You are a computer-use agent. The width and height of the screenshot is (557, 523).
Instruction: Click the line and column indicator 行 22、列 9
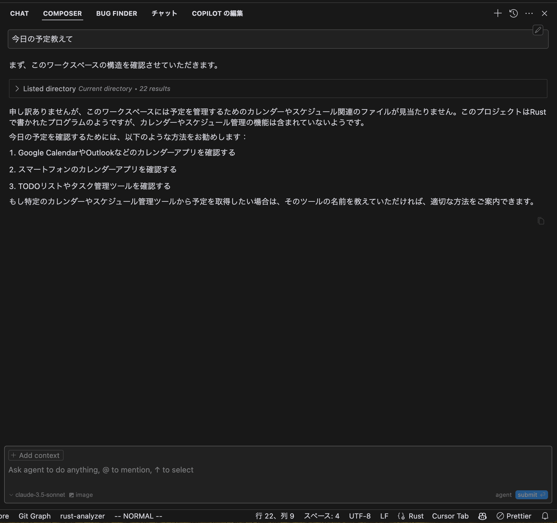pyautogui.click(x=275, y=516)
